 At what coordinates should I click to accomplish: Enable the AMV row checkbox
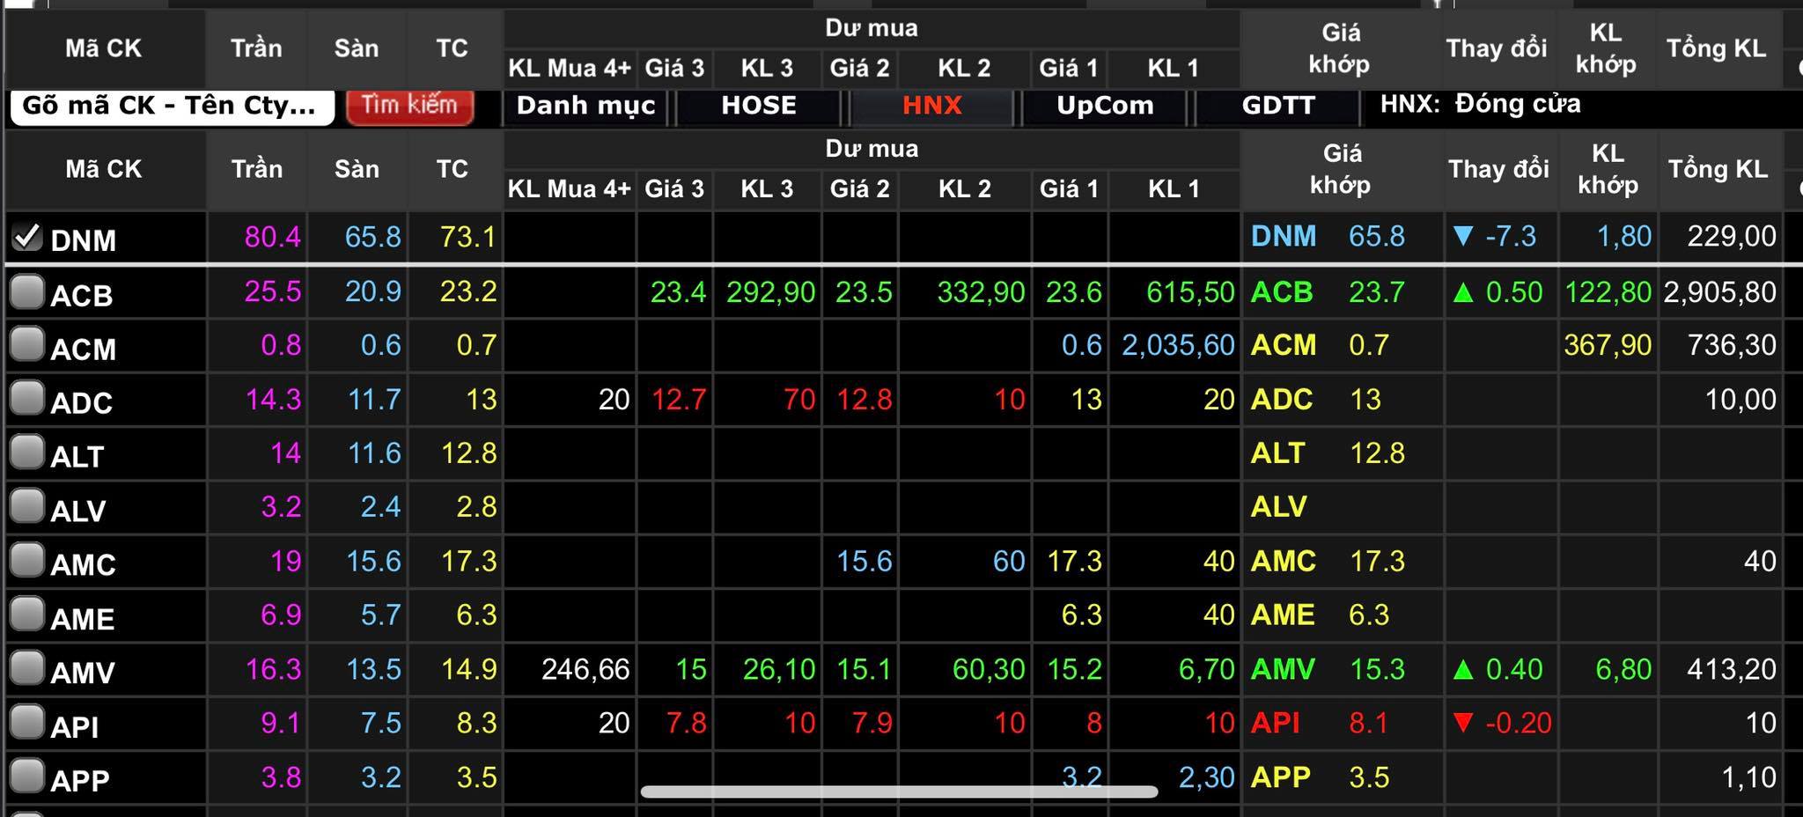click(27, 668)
